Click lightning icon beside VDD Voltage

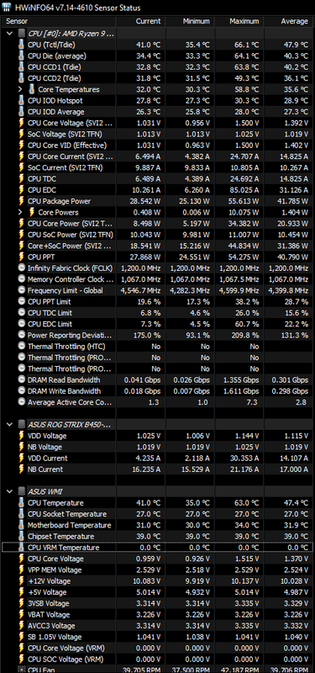22,436
